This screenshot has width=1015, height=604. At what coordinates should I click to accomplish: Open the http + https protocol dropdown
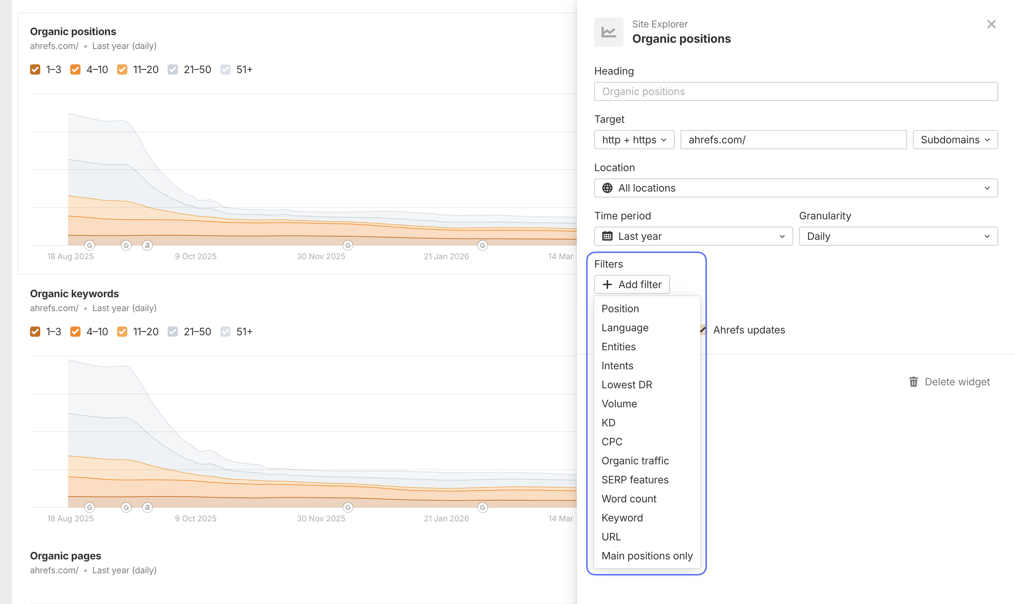[634, 140]
